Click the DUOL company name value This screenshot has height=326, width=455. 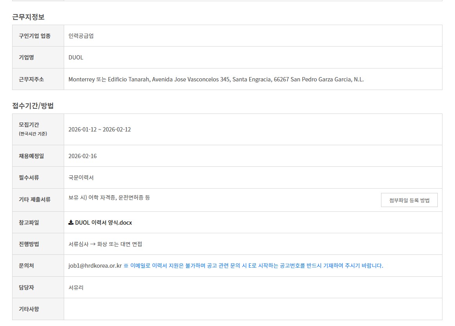(76, 58)
